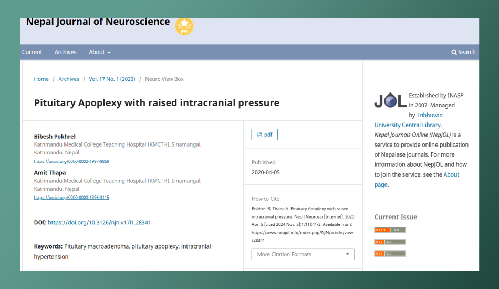Image resolution: width=499 pixels, height=289 pixels.
Task: Go to the Current issue menu item
Action: pos(32,52)
